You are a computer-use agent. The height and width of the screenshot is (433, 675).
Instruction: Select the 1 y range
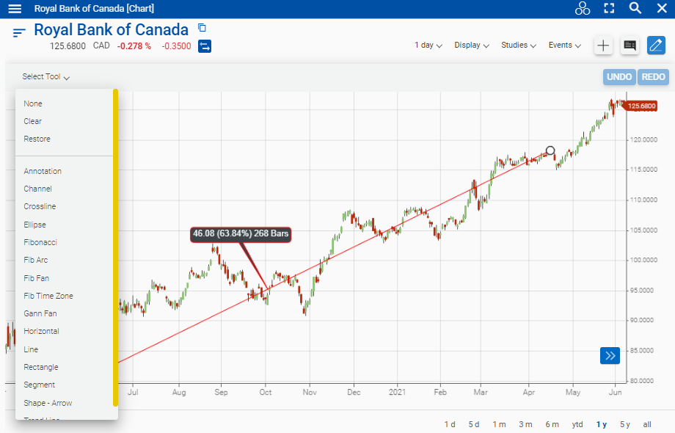pos(602,424)
